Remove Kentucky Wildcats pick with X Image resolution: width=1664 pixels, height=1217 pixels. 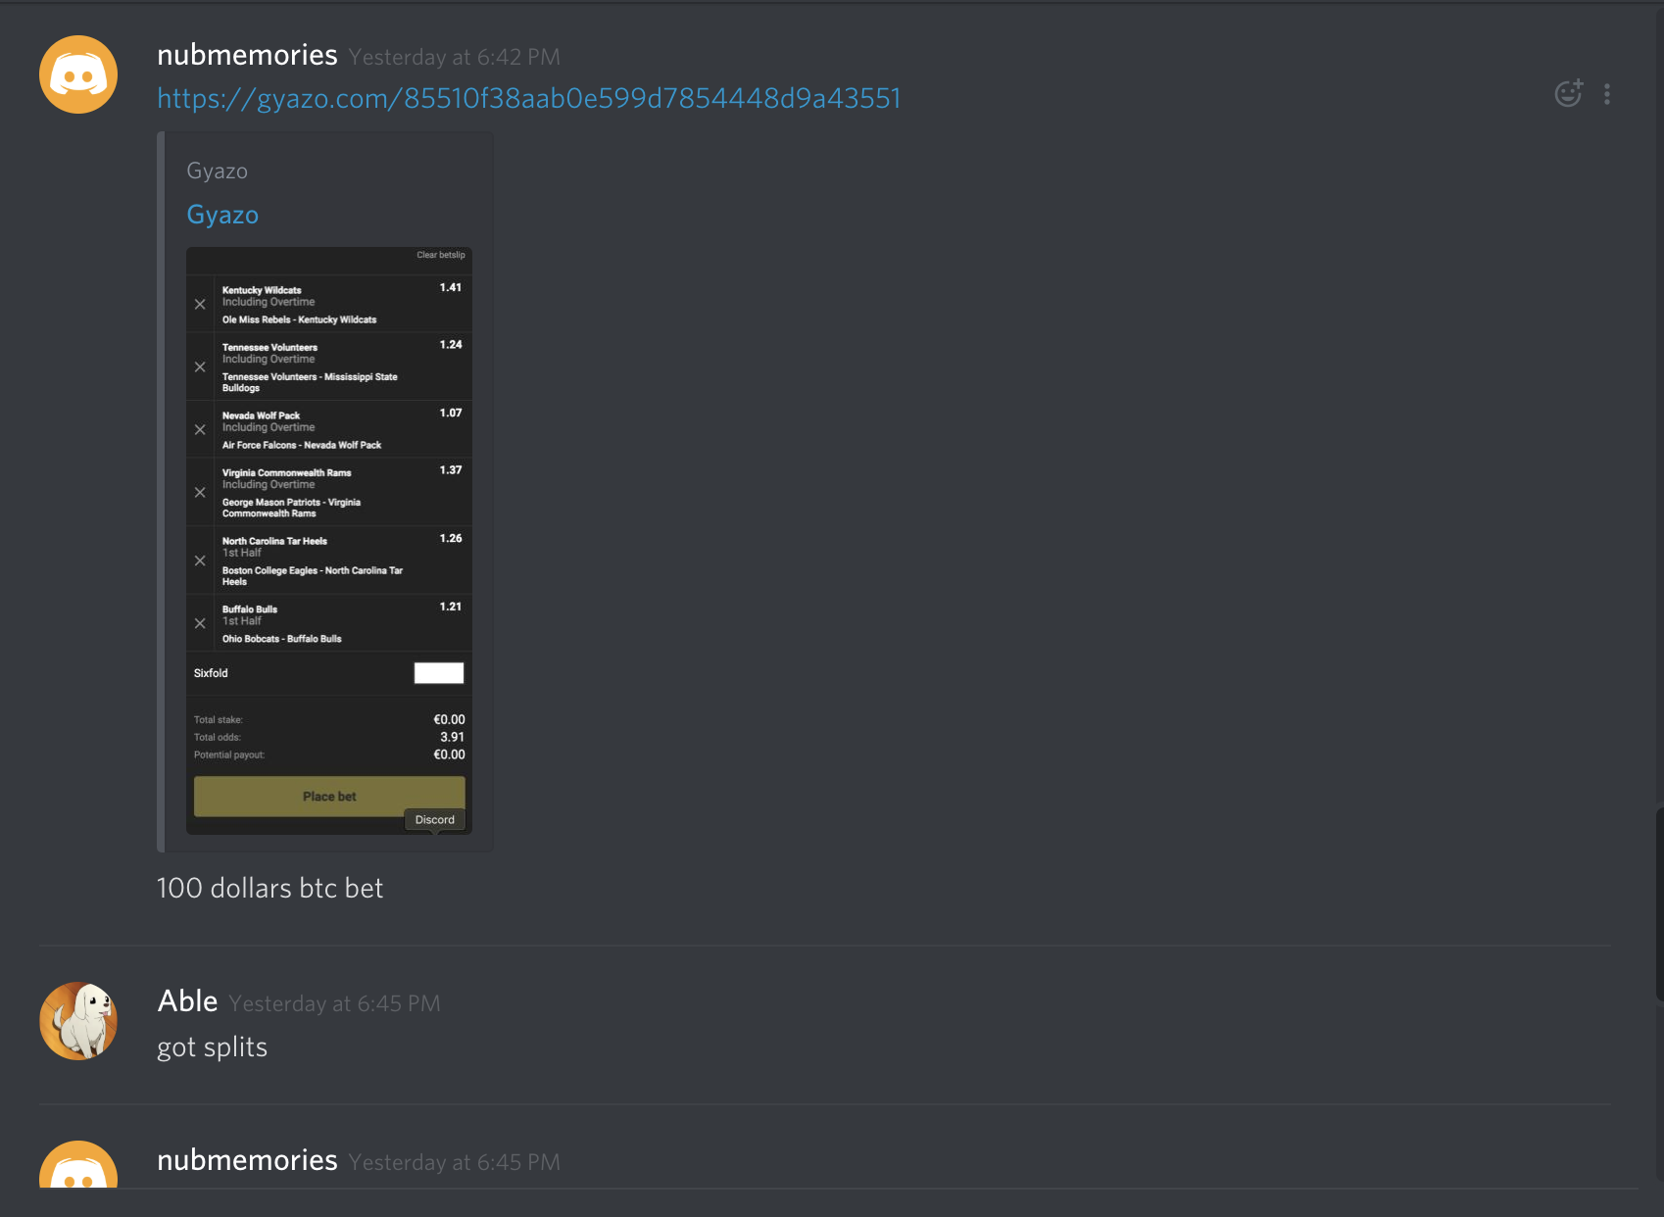pyautogui.click(x=200, y=305)
